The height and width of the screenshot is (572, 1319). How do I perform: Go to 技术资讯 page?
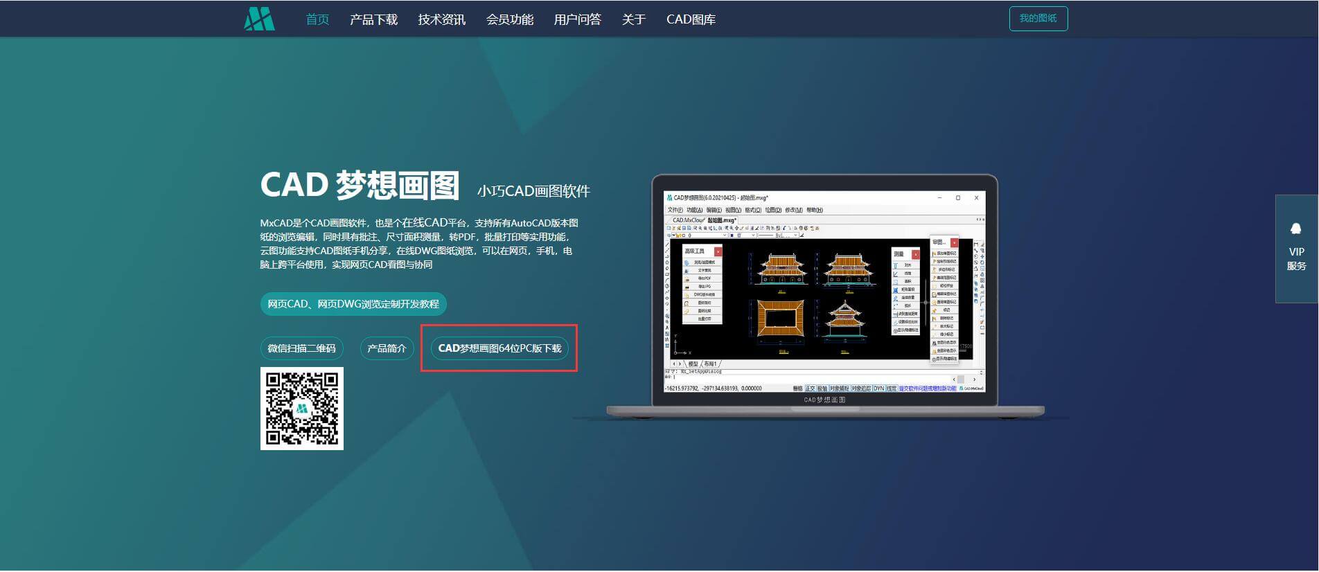(441, 19)
